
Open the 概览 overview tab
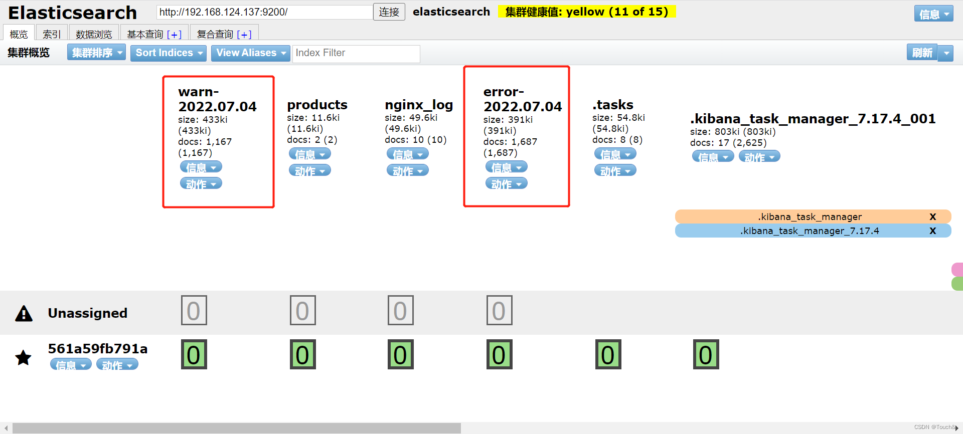(x=19, y=33)
